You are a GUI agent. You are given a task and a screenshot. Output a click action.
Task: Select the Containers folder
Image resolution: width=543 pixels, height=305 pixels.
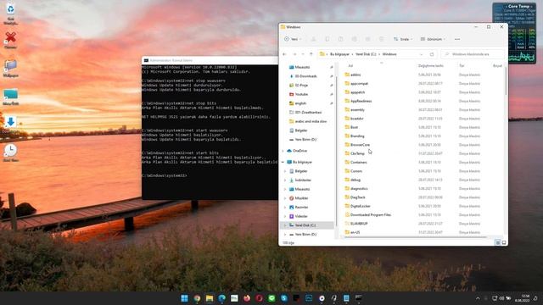(x=355, y=162)
